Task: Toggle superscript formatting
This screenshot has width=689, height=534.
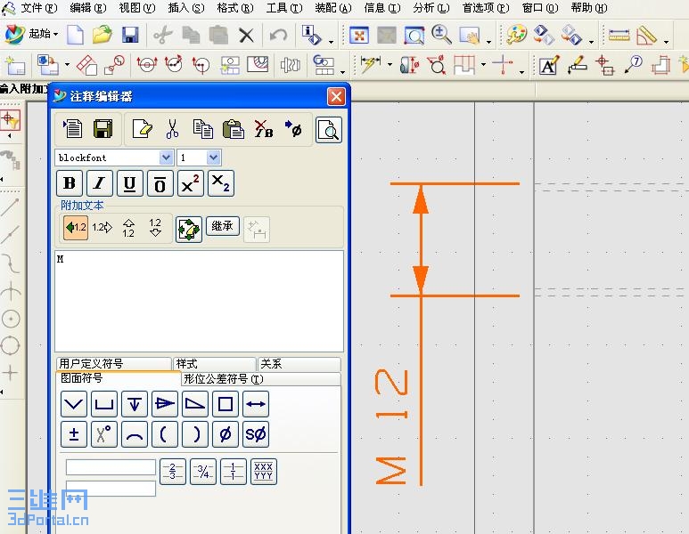Action: (x=191, y=183)
